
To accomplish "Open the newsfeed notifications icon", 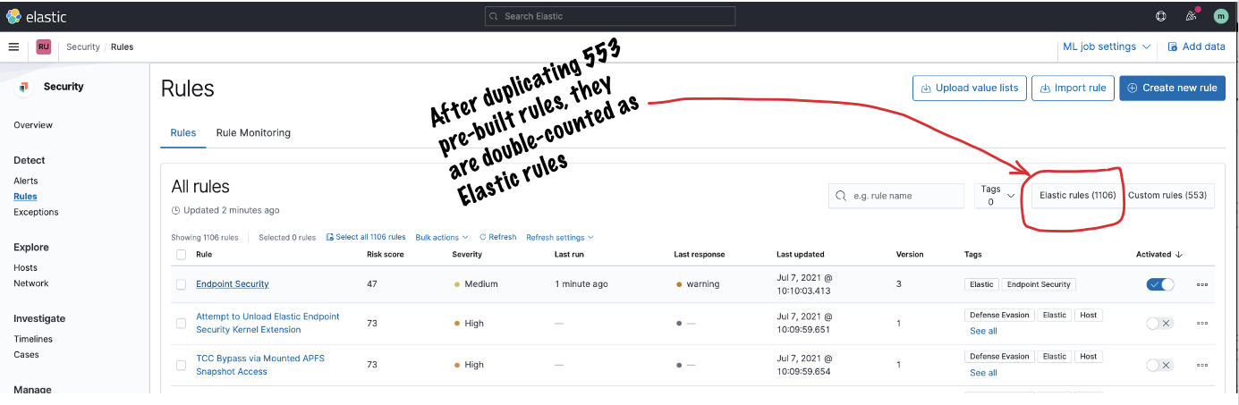I will 1191,16.
